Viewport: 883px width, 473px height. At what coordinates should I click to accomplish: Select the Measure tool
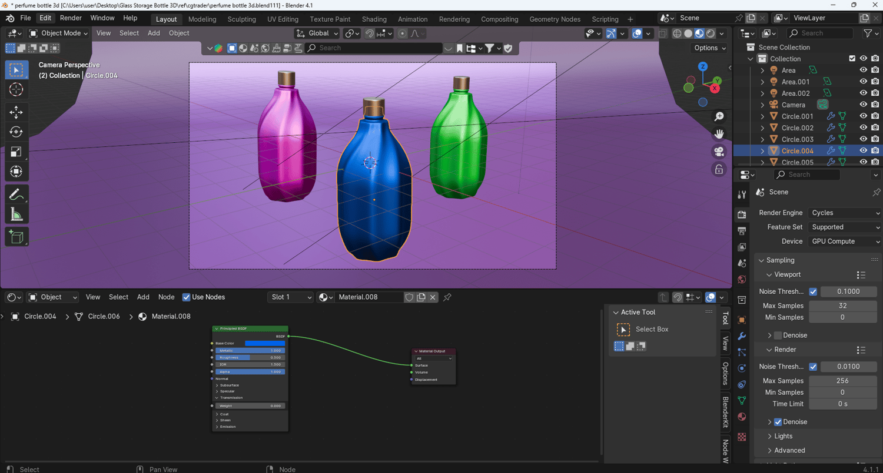[x=16, y=215]
